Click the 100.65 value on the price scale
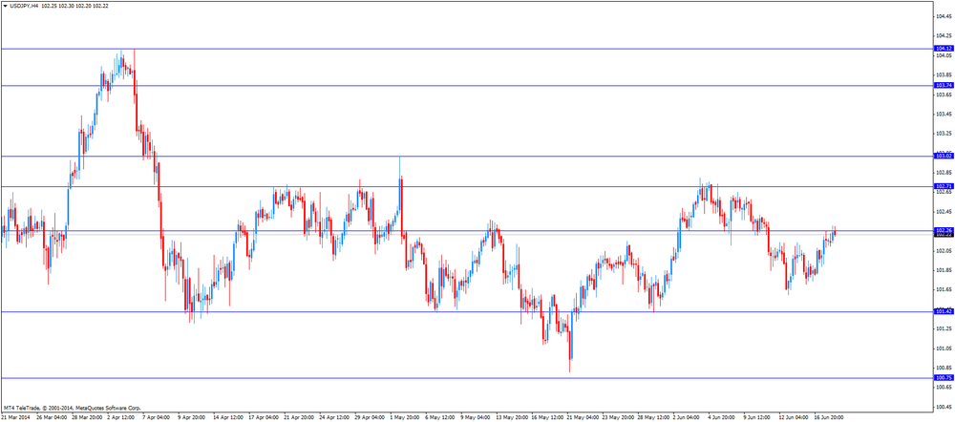This screenshot has height=422, width=955. 944,387
